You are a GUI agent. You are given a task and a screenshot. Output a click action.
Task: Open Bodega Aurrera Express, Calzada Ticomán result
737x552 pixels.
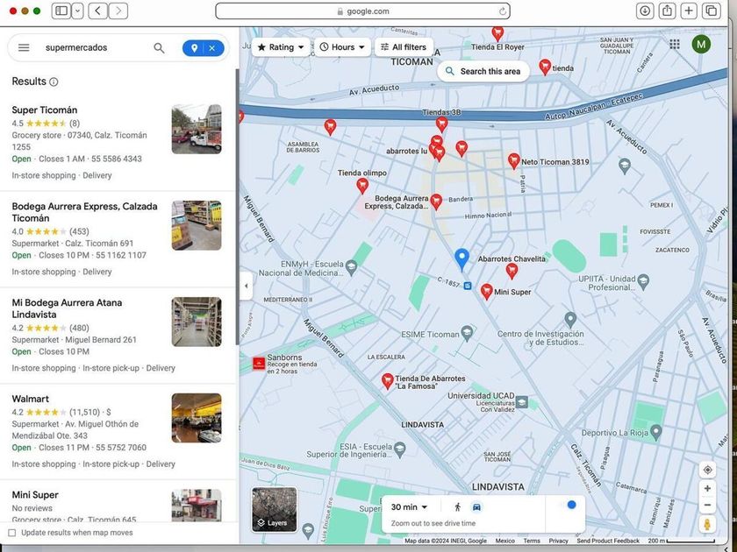(118, 239)
